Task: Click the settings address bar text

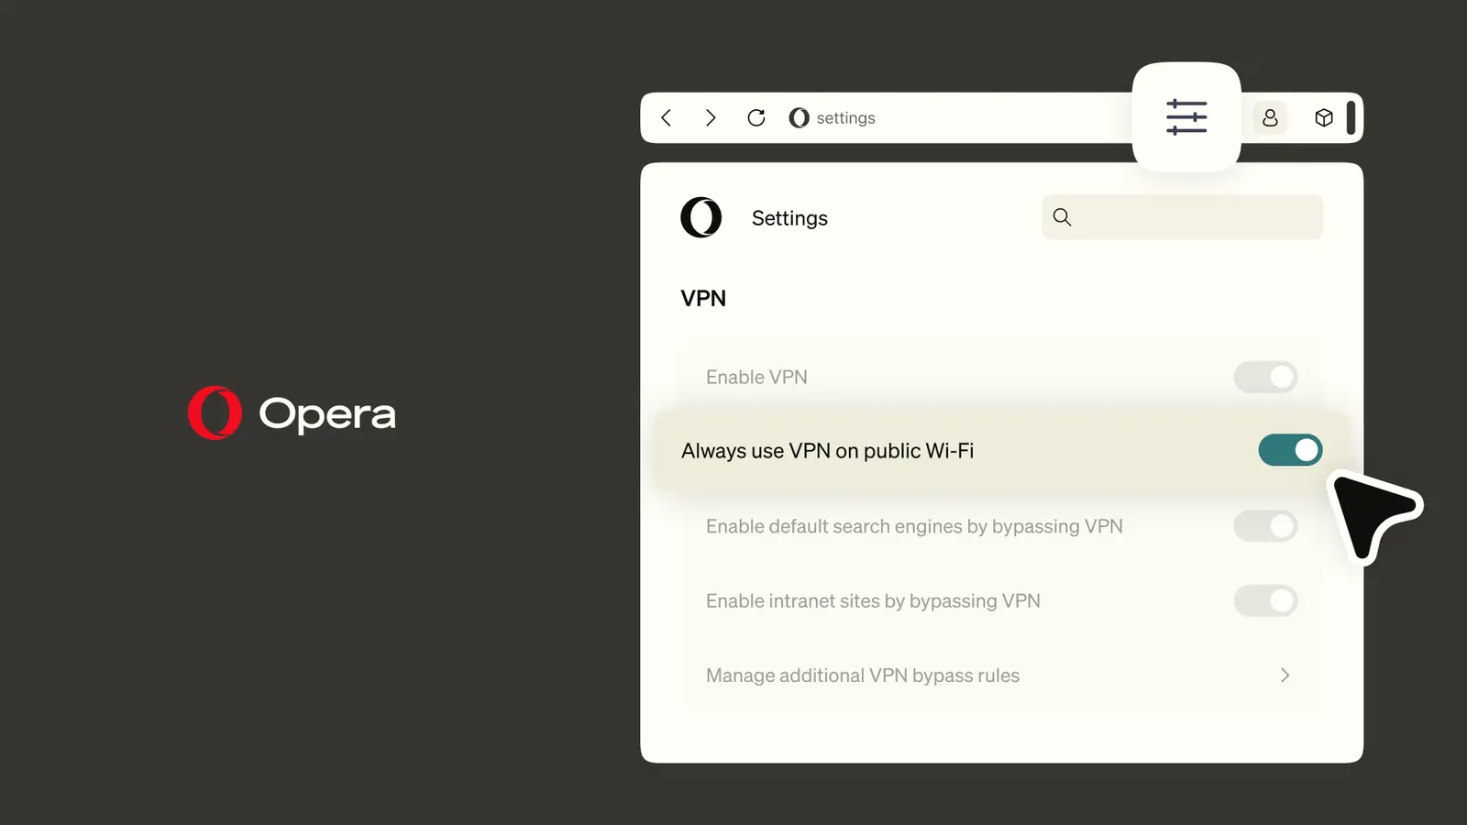Action: (x=845, y=118)
